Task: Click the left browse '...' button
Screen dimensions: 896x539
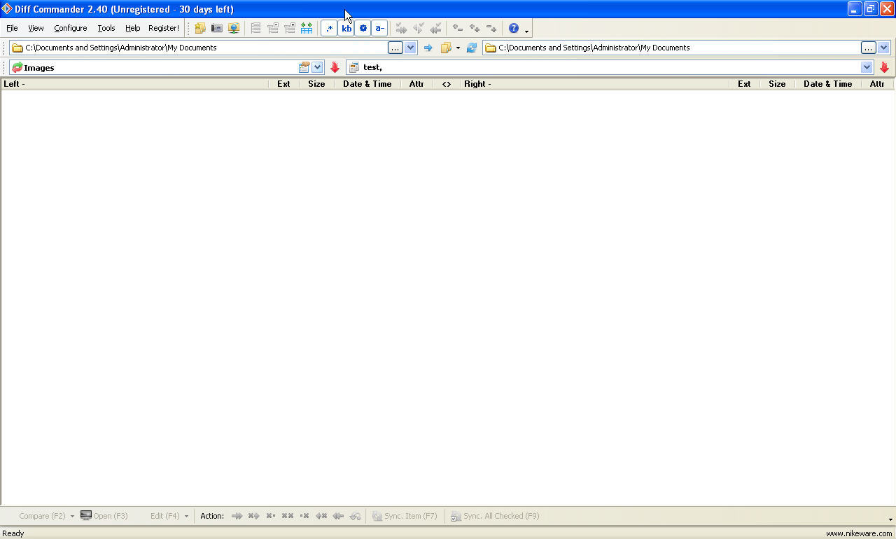Action: coord(395,48)
